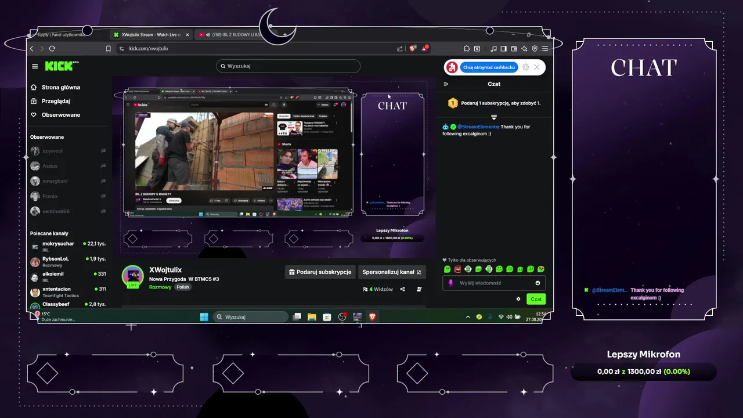Image resolution: width=743 pixels, height=418 pixels.
Task: Open the 4 Widzów viewer list
Action: click(378, 289)
